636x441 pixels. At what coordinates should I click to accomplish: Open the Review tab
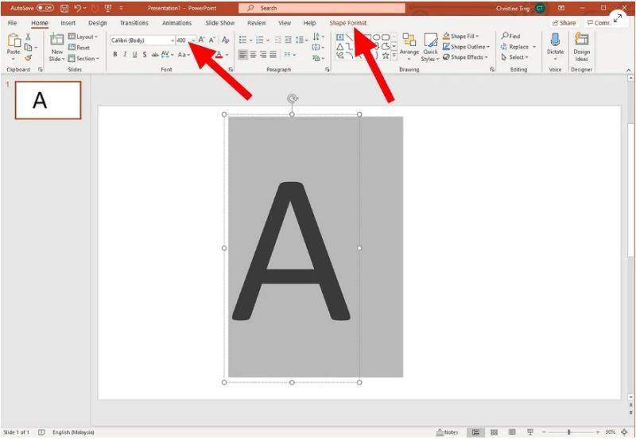256,23
